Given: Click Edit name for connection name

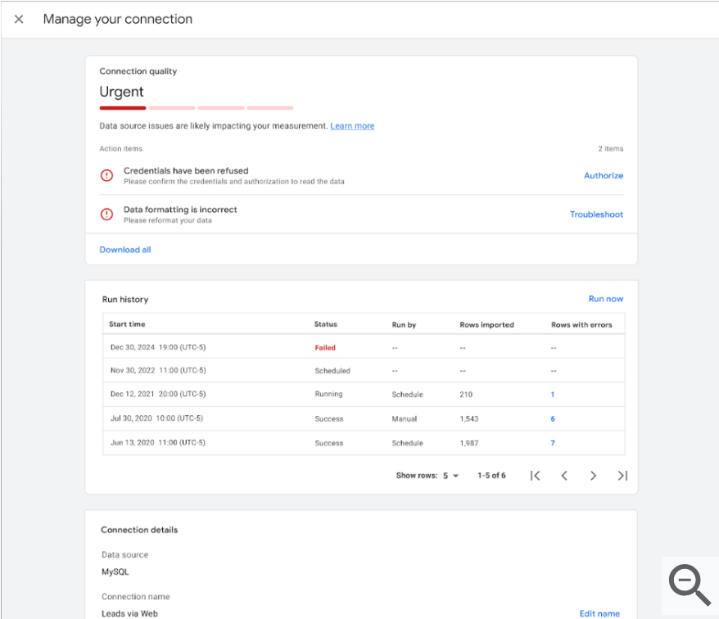Looking at the screenshot, I should point(599,613).
